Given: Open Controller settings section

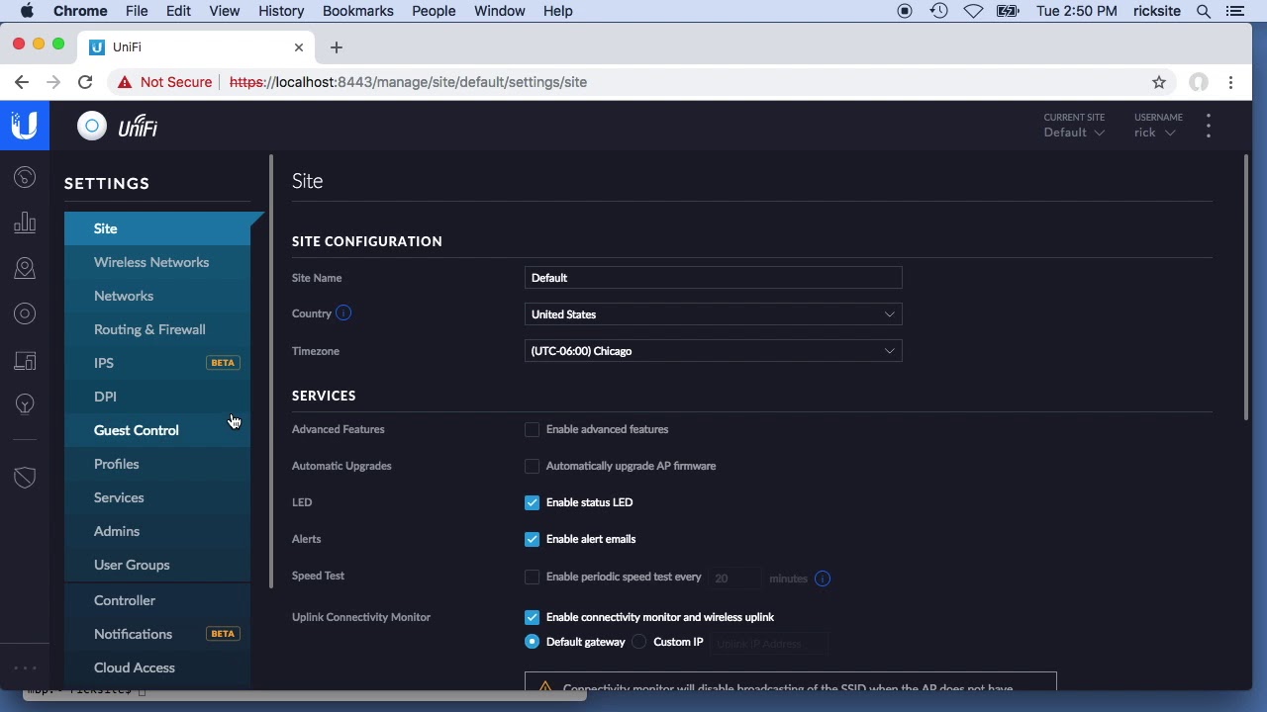Looking at the screenshot, I should click(x=158, y=600).
